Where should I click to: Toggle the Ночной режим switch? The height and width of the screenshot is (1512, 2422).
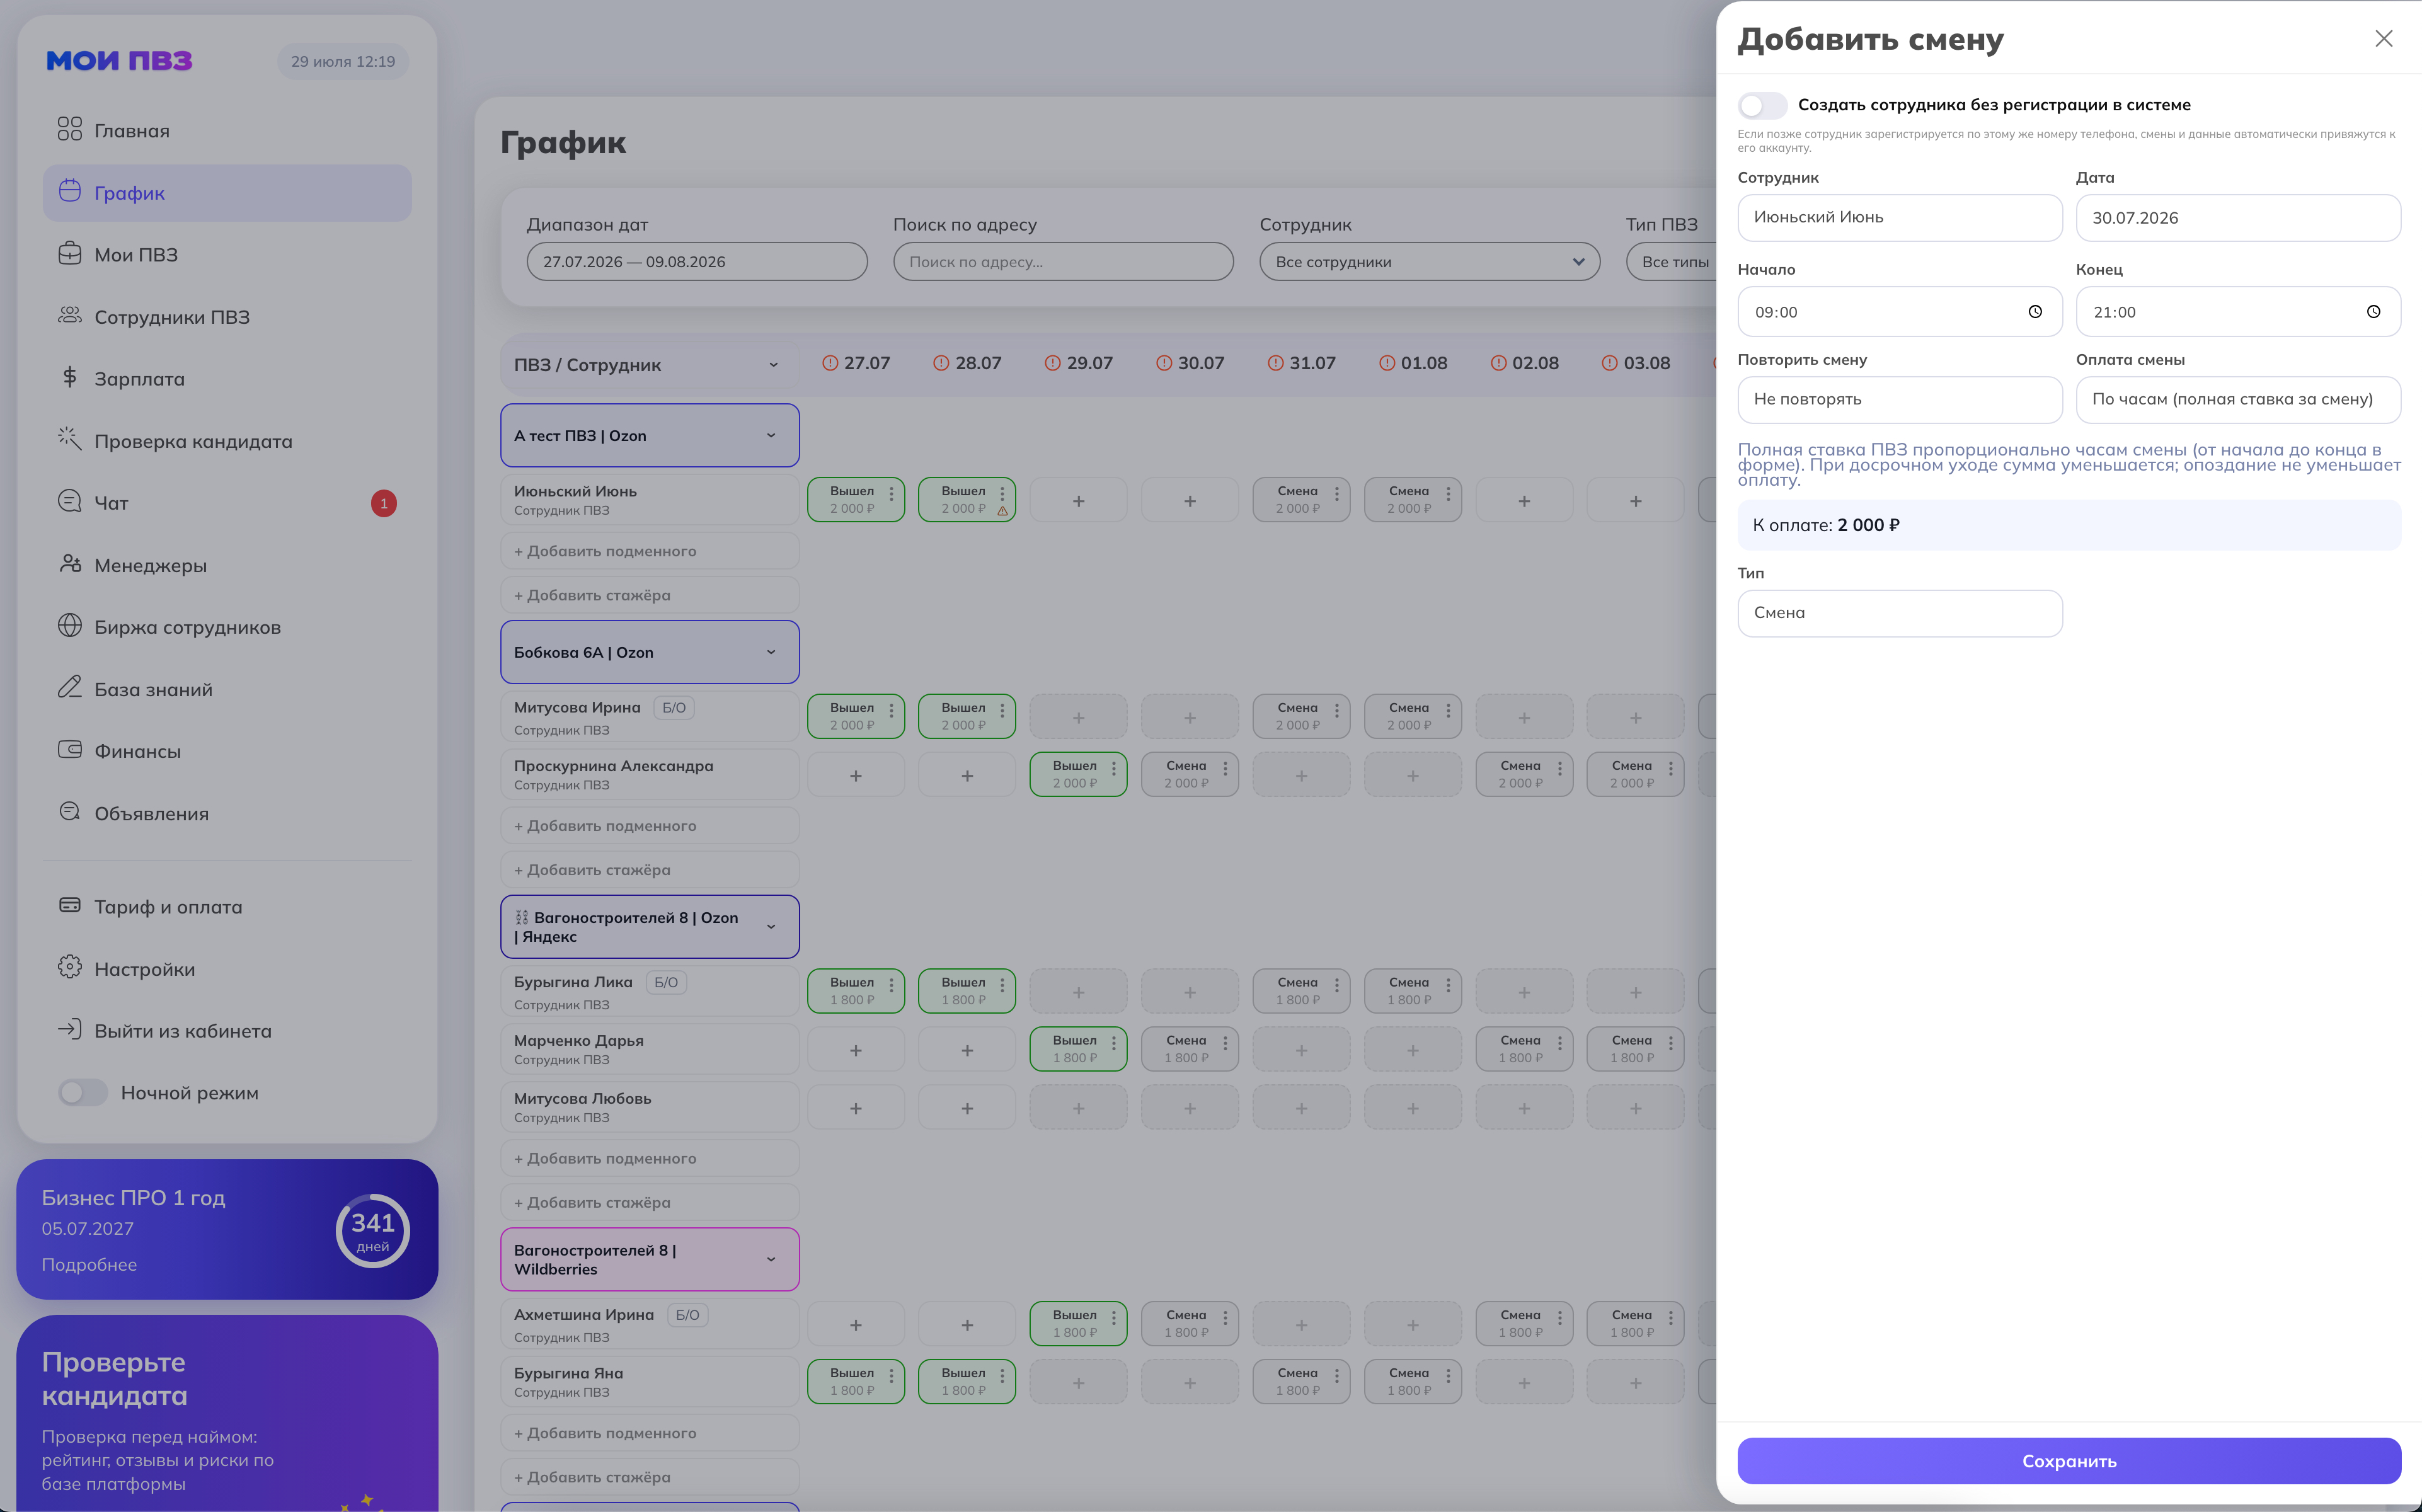(x=83, y=1093)
